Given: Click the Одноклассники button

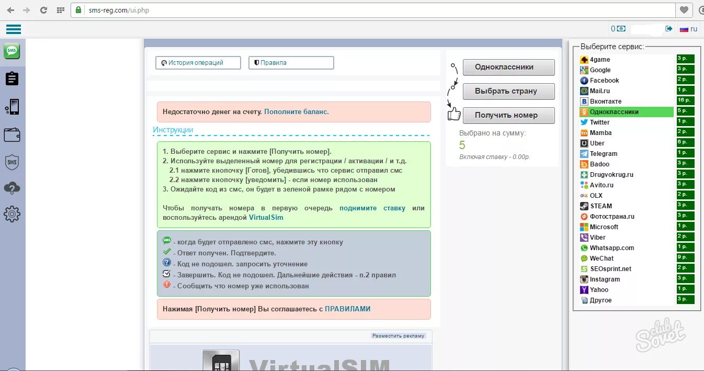Looking at the screenshot, I should coord(508,67).
